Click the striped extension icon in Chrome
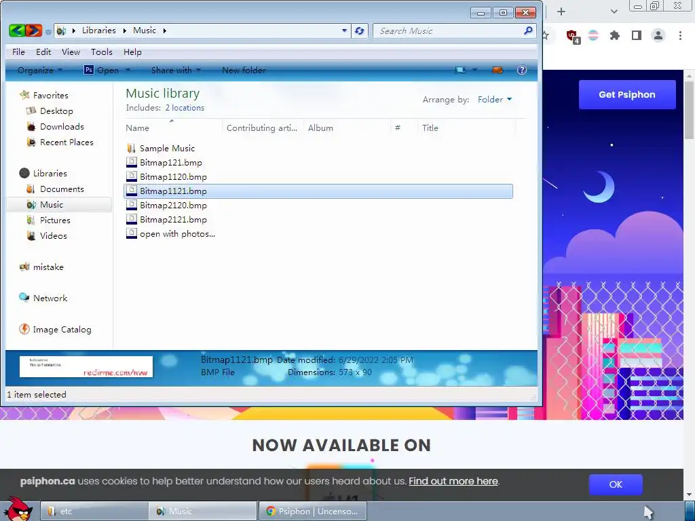Image resolution: width=695 pixels, height=521 pixels. point(593,35)
